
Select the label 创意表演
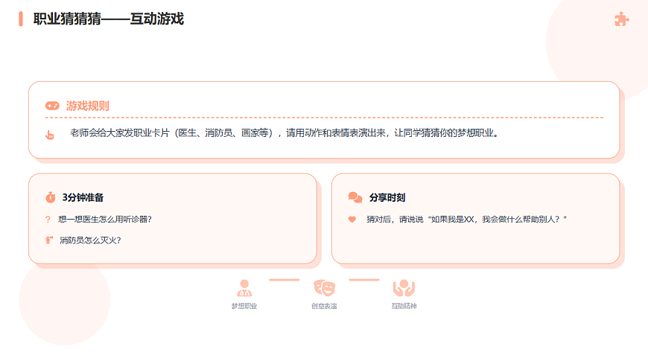(324, 306)
